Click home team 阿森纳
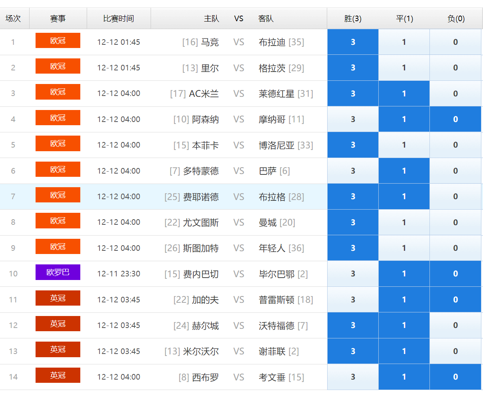Image resolution: width=483 pixels, height=394 pixels. point(205,119)
